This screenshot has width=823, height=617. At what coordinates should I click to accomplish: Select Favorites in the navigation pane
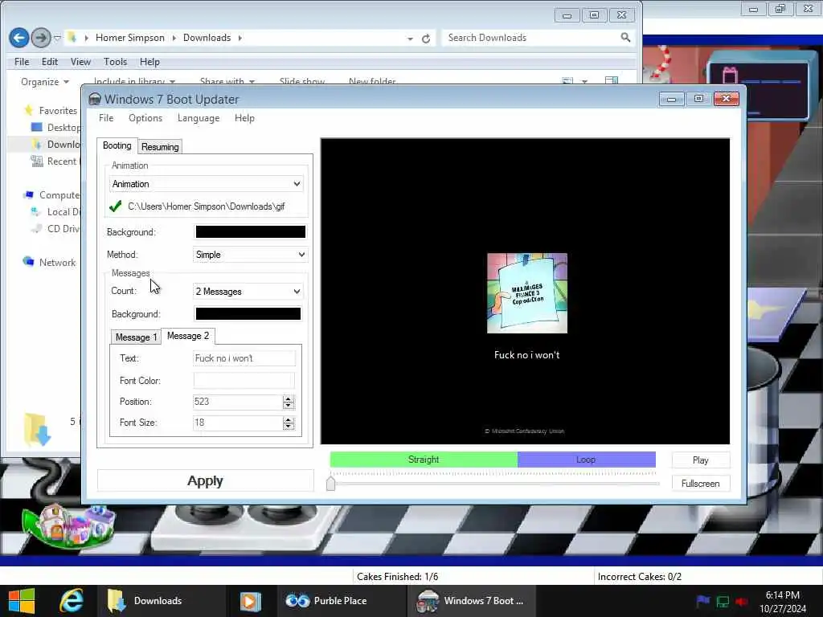coord(51,111)
